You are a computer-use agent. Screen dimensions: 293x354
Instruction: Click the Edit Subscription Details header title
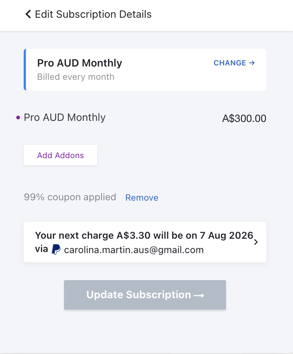click(93, 14)
